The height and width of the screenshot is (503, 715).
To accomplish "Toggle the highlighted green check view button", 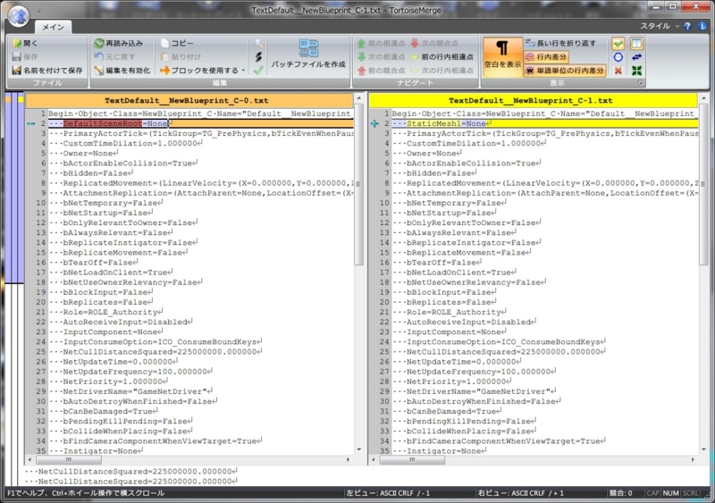I will pyautogui.click(x=618, y=43).
